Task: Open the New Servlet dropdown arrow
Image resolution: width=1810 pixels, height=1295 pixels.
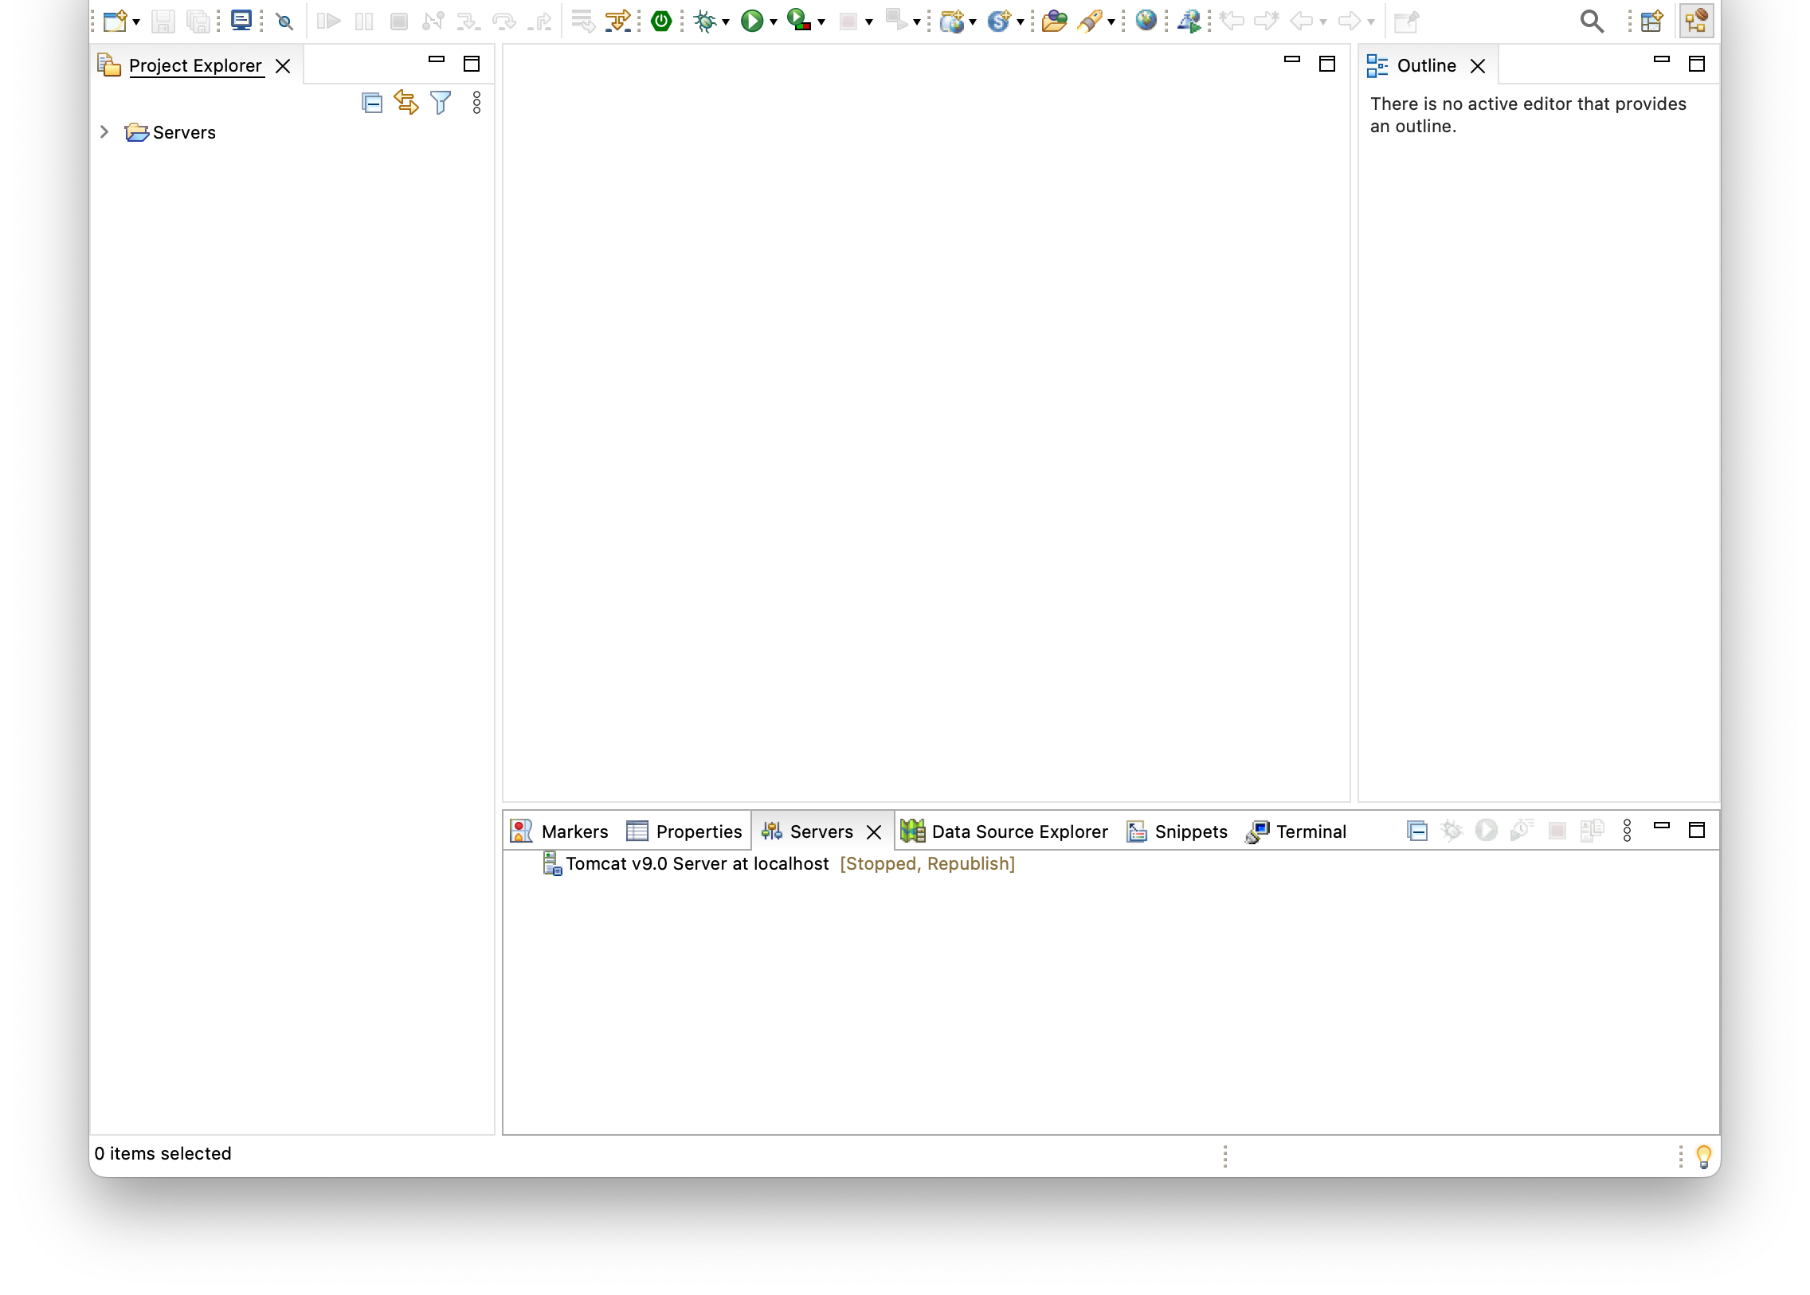Action: point(1020,22)
